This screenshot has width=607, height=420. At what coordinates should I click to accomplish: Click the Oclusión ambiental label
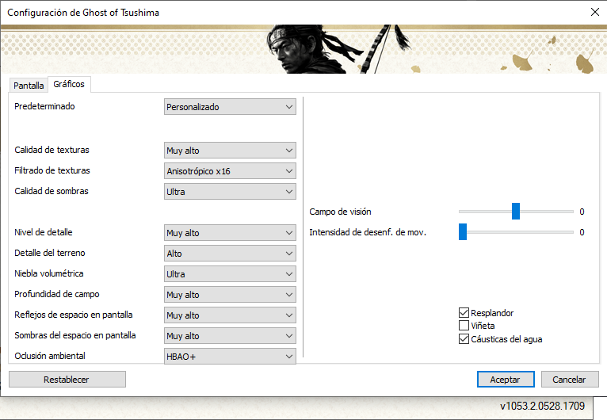tap(50, 356)
